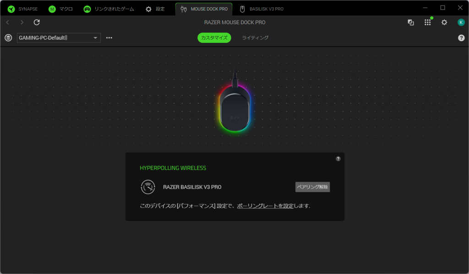Open the K user account avatar
The image size is (469, 274).
coord(461,22)
